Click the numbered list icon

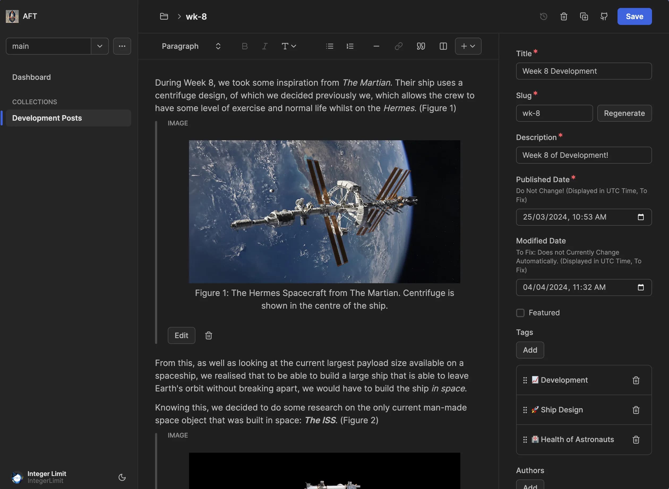(350, 46)
